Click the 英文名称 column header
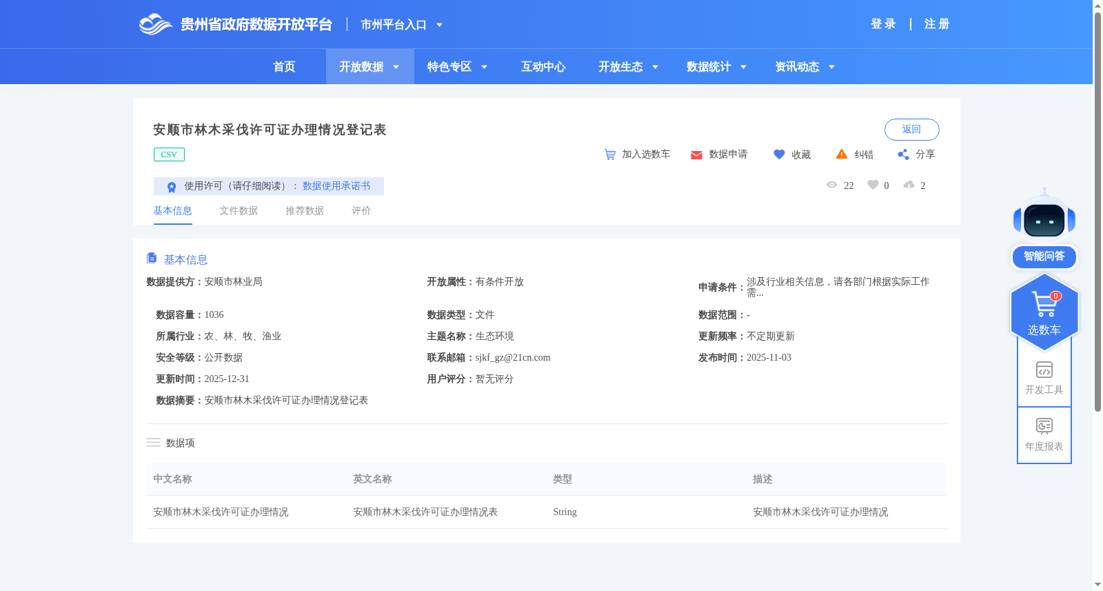Screen dimensions: 1103x591 pos(372,479)
